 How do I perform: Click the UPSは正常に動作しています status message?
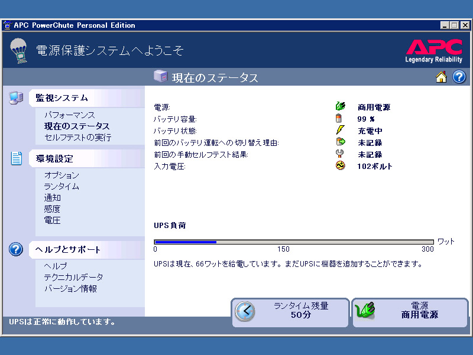[x=62, y=322]
